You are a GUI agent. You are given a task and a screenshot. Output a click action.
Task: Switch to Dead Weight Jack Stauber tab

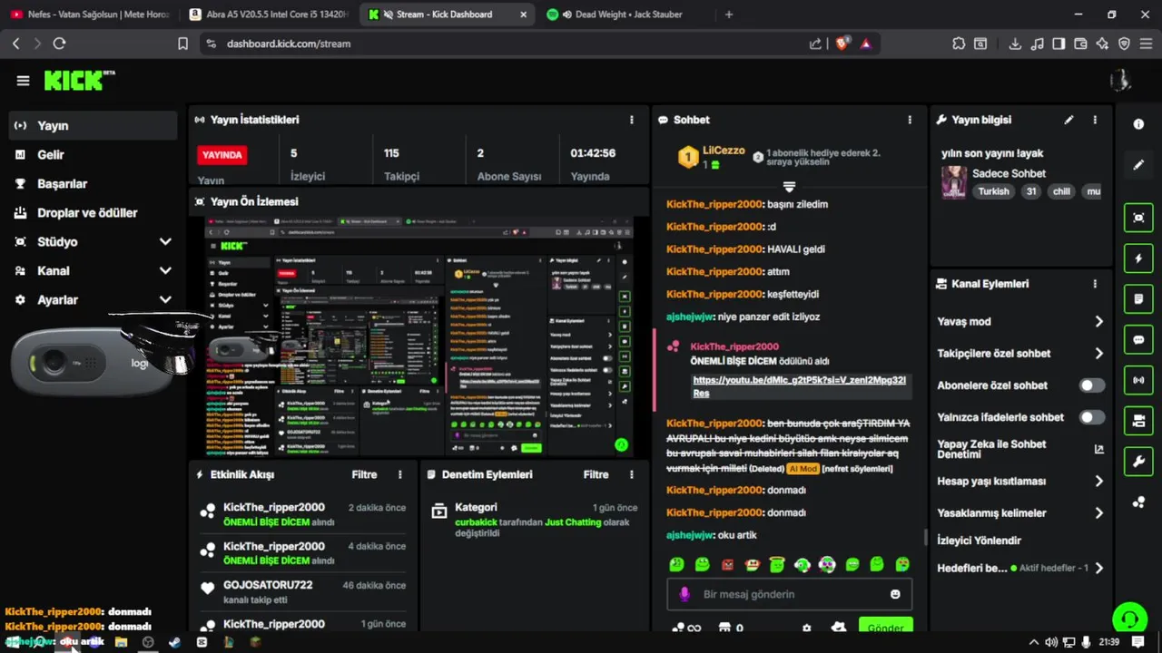click(625, 15)
